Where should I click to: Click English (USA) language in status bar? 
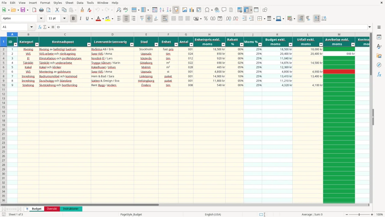(213, 214)
